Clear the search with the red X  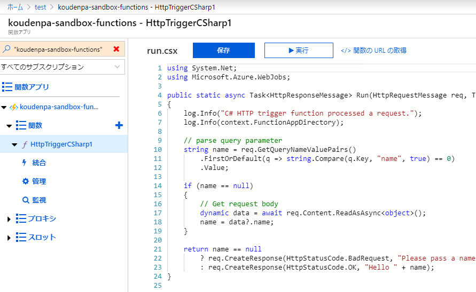tap(116, 49)
